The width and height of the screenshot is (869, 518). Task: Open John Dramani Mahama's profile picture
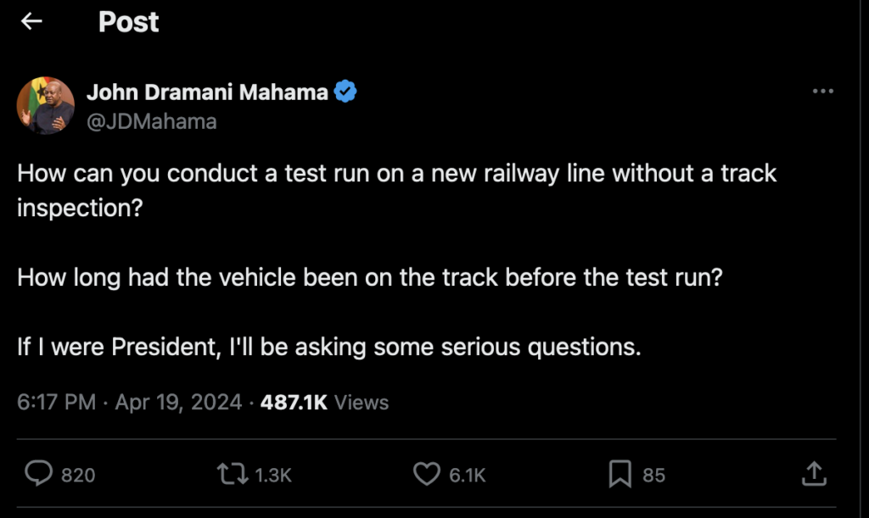click(46, 106)
